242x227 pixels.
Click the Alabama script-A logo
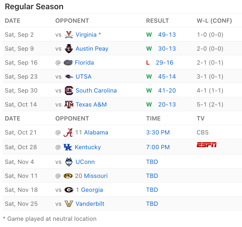pos(68,132)
